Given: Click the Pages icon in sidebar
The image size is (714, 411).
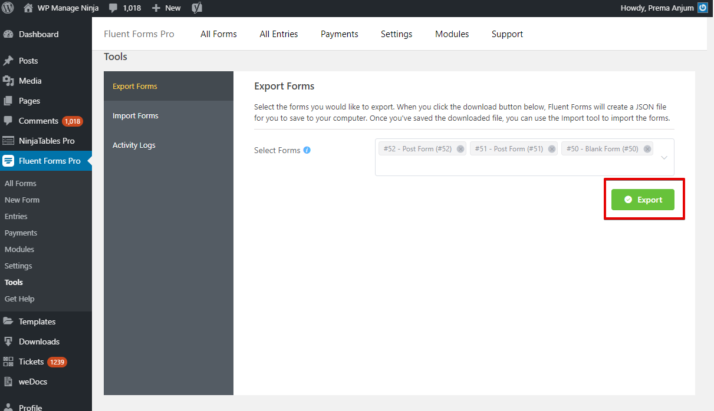Looking at the screenshot, I should (8, 101).
